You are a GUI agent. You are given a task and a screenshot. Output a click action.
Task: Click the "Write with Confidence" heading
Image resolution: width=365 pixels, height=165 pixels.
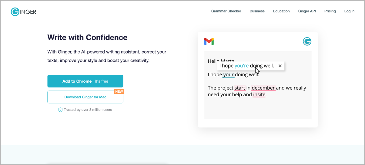tap(87, 38)
